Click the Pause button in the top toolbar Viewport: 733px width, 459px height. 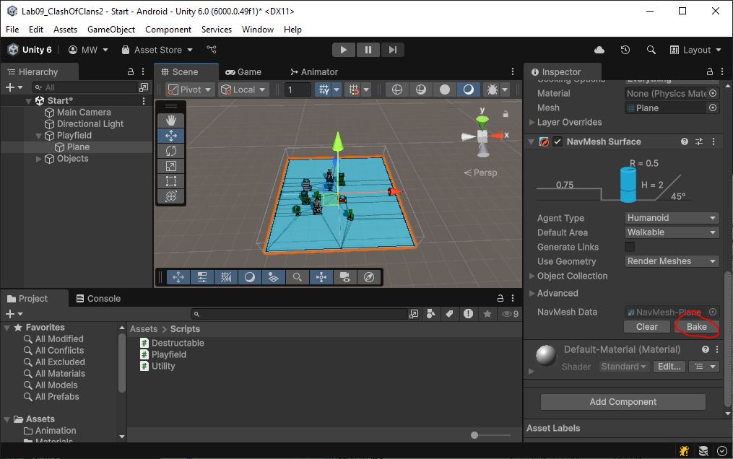[368, 49]
